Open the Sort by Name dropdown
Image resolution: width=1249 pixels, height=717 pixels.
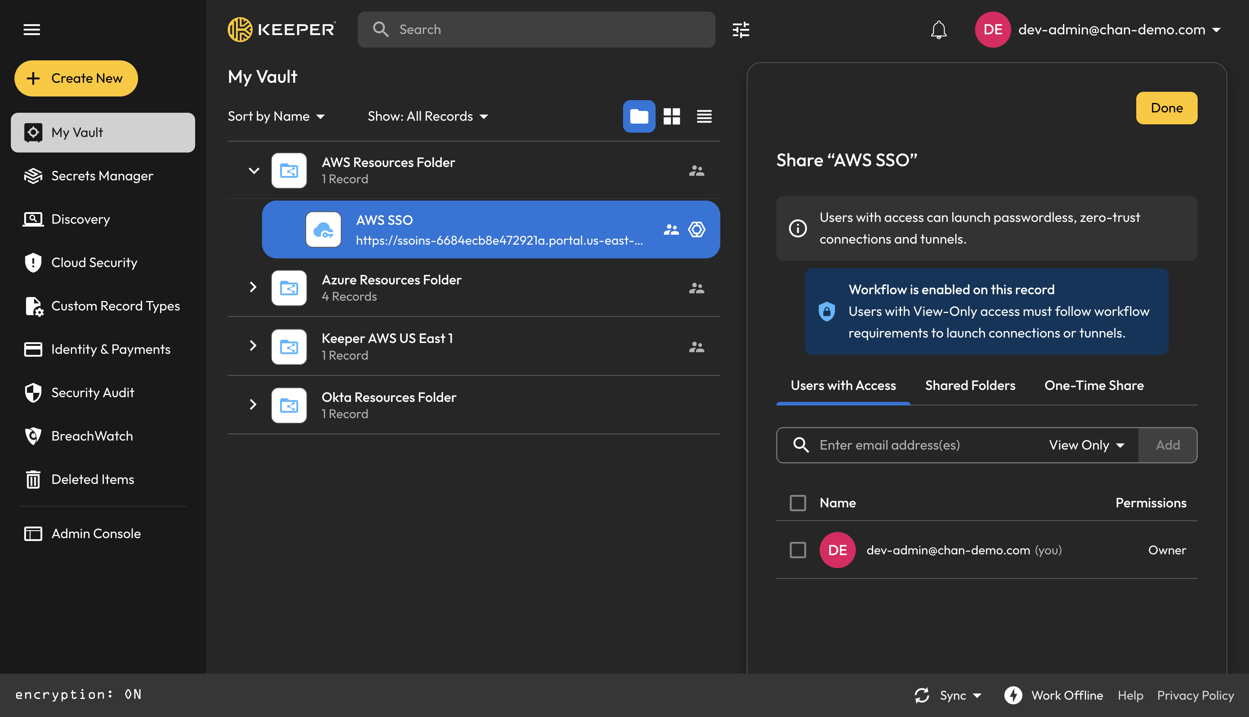click(x=276, y=116)
